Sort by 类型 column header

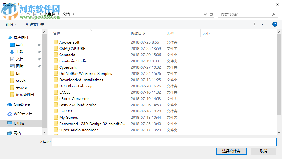pyautogui.click(x=170, y=33)
